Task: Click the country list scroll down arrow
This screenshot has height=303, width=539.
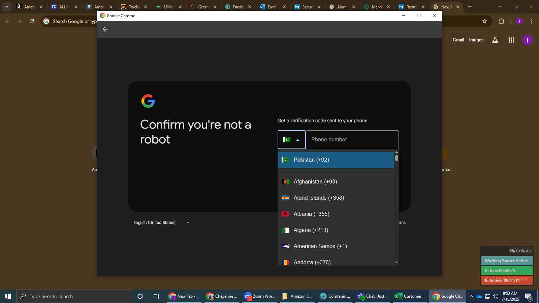Action: point(397,262)
